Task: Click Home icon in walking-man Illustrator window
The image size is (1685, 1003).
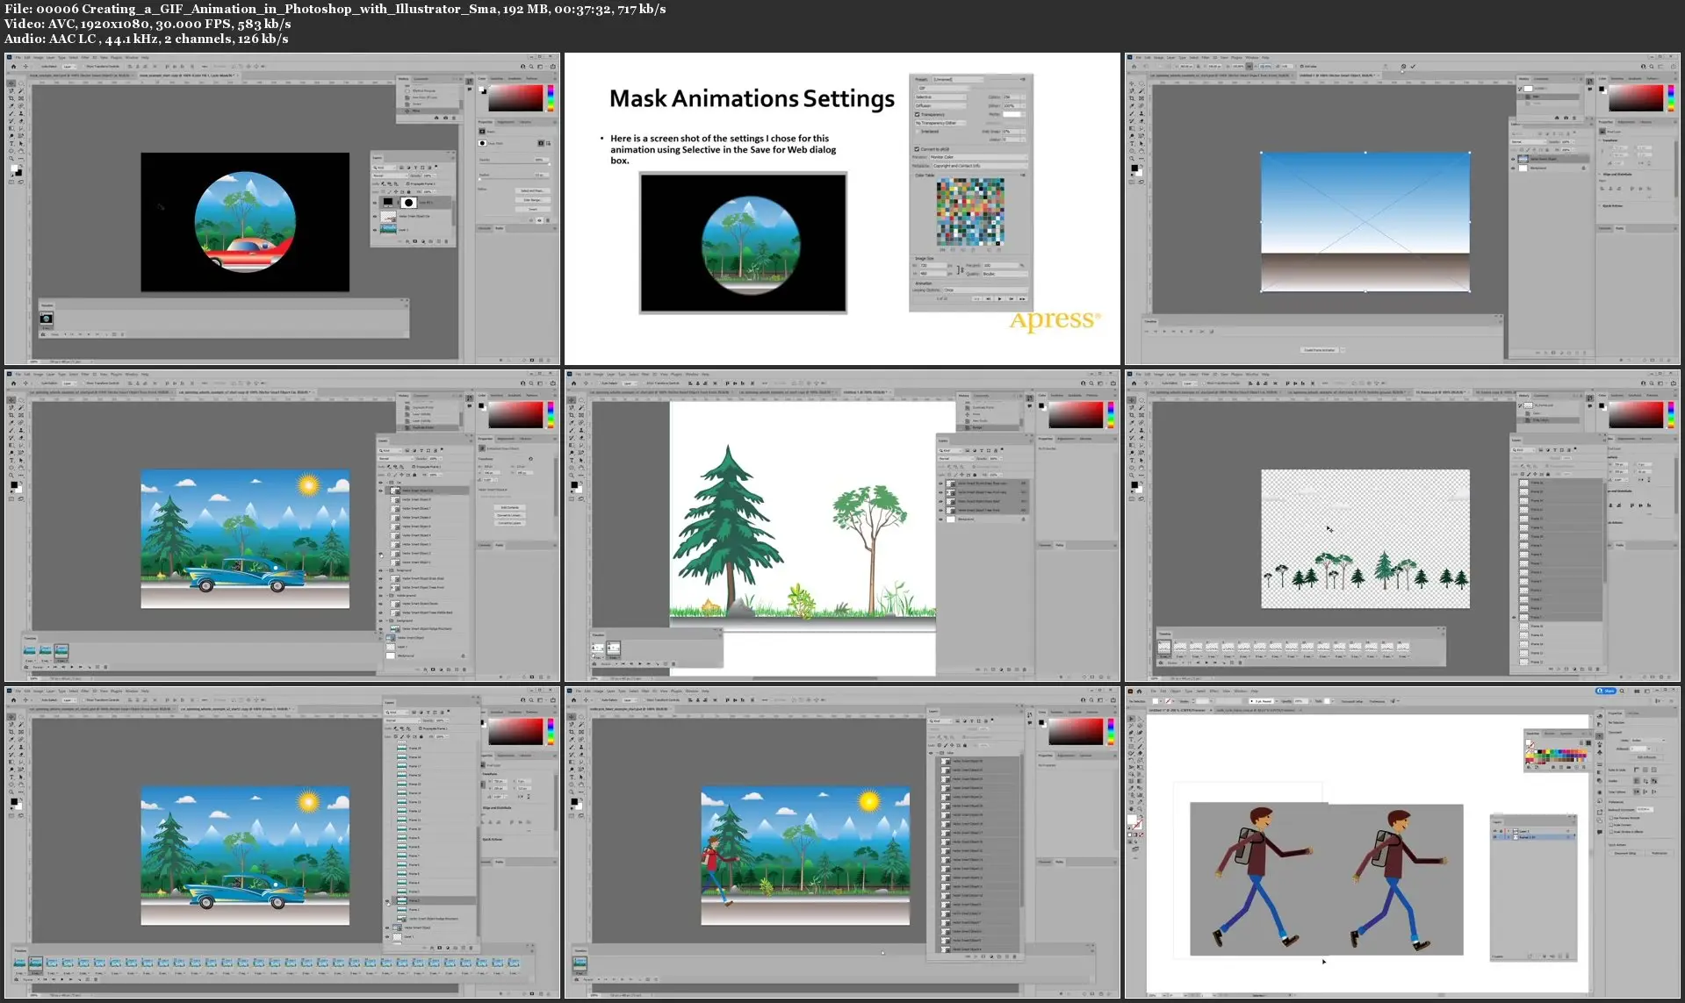Action: coord(1141,691)
